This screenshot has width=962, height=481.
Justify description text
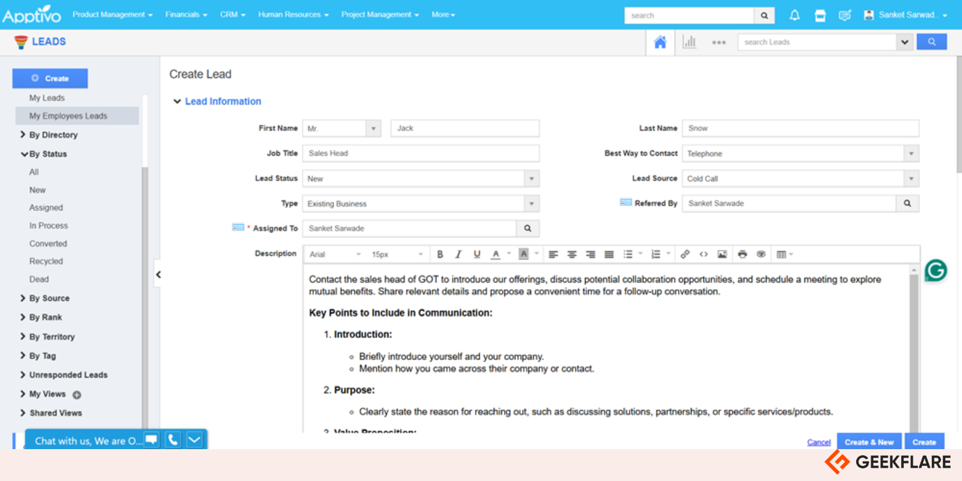point(609,254)
